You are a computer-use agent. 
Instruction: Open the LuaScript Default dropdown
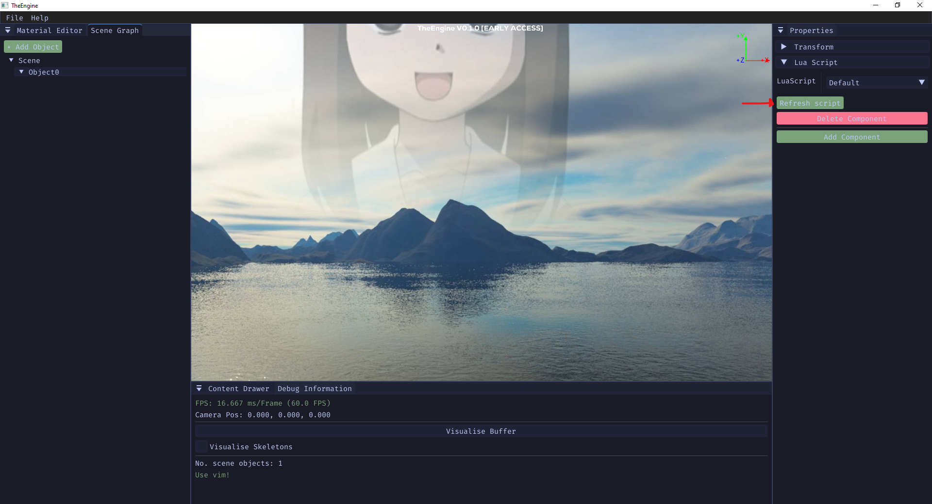(x=877, y=82)
